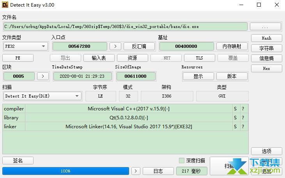The width and height of the screenshot is (285, 178).
Task: Open the file browse '...' button
Action: coord(266,27)
